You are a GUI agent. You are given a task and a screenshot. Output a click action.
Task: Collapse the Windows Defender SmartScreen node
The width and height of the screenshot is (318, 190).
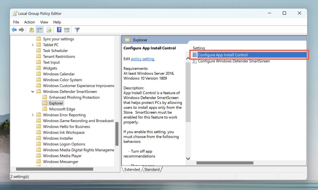(33, 92)
